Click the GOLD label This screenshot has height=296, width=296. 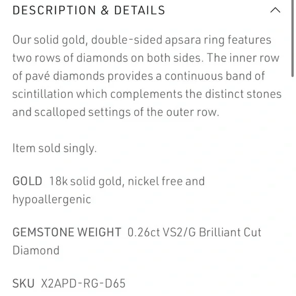click(28, 181)
